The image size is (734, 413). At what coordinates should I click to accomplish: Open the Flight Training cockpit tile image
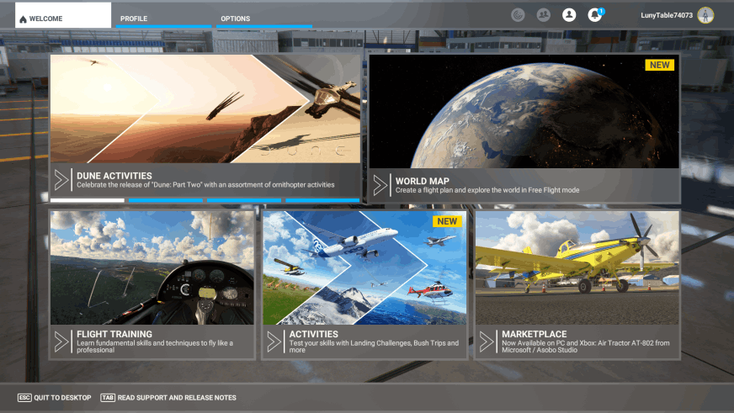[152, 267]
